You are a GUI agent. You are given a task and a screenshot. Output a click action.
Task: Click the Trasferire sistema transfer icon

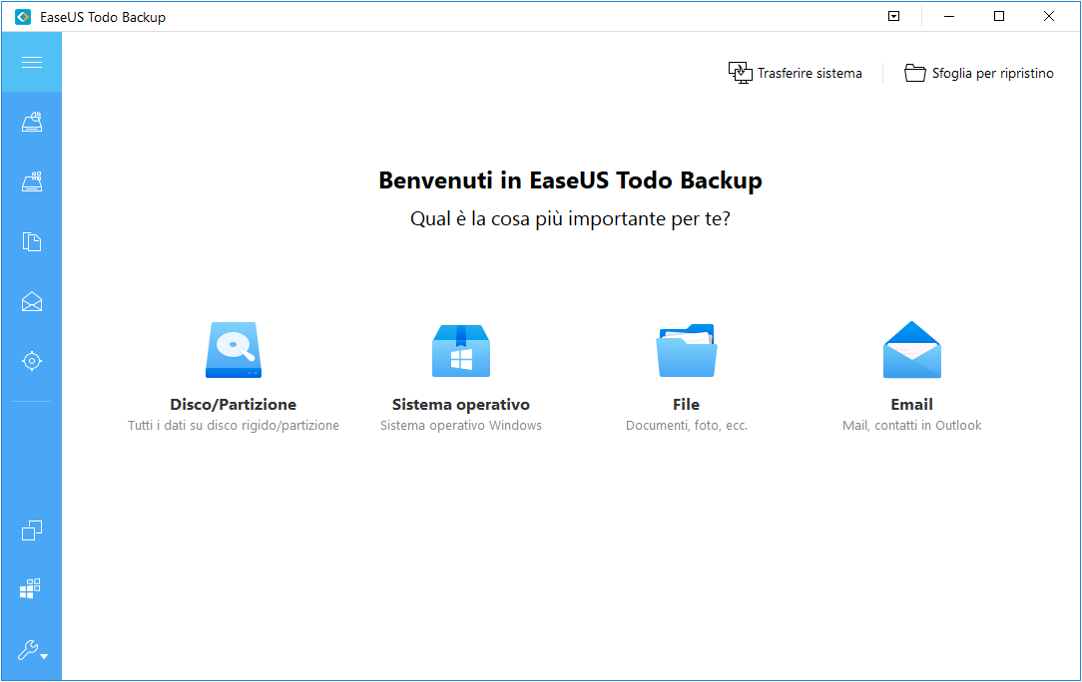click(x=741, y=72)
